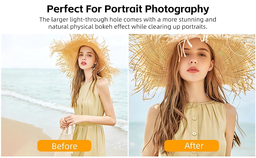
Task: Click the orange After label
Action: 192,146
